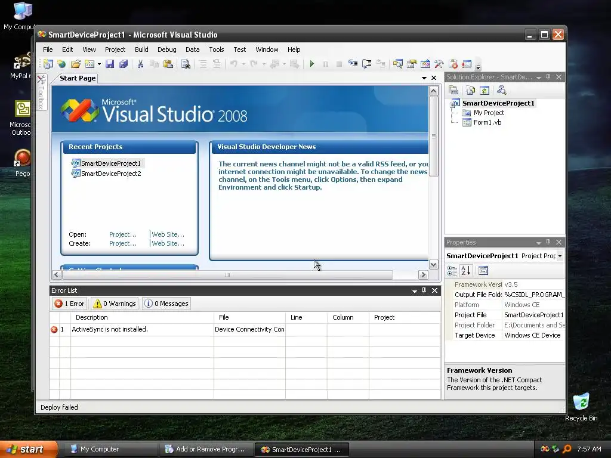This screenshot has width=611, height=458.
Task: Open the Properties window position dropdown
Action: pos(539,243)
